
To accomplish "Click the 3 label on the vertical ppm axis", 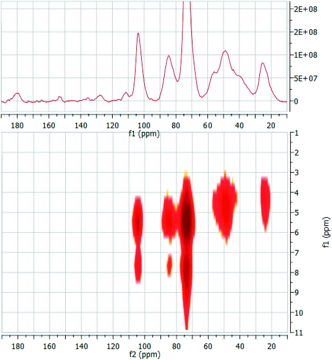I will pos(296,173).
